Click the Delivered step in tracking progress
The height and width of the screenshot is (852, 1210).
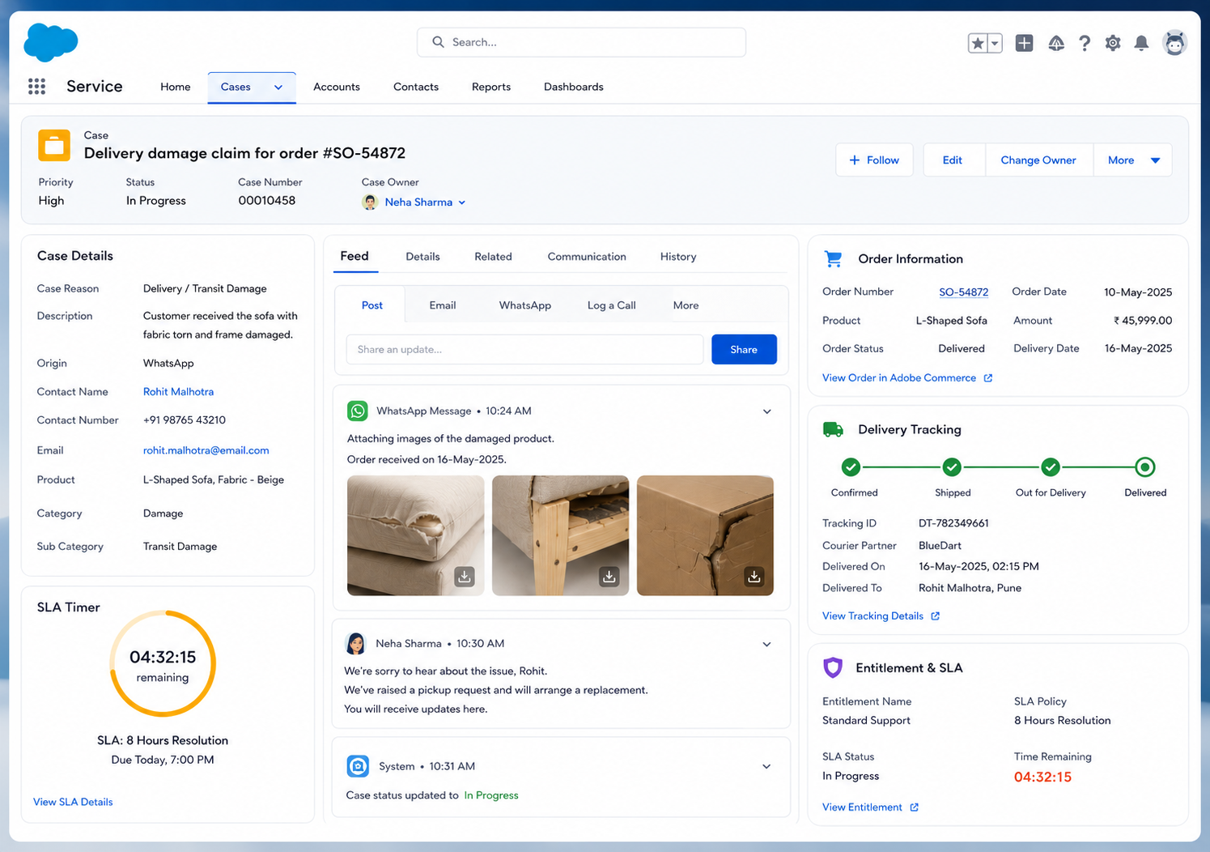1144,467
